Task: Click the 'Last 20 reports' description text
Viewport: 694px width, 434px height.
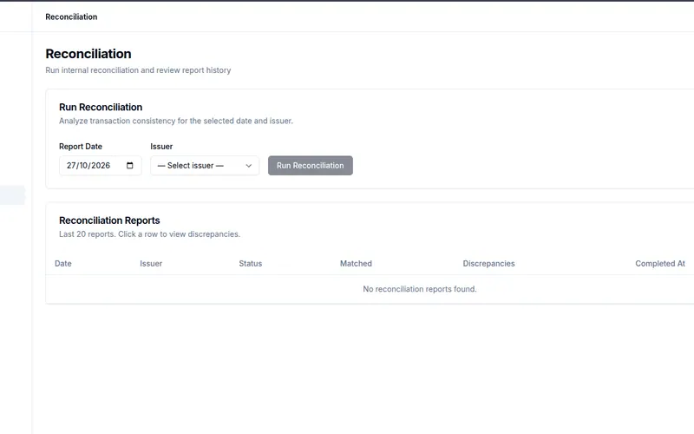Action: click(149, 234)
